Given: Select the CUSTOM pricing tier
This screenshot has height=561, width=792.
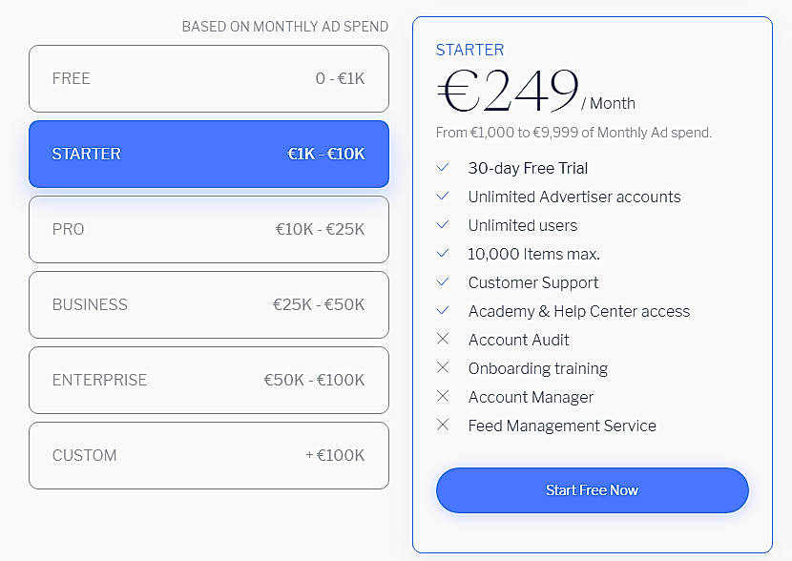Looking at the screenshot, I should 209,455.
